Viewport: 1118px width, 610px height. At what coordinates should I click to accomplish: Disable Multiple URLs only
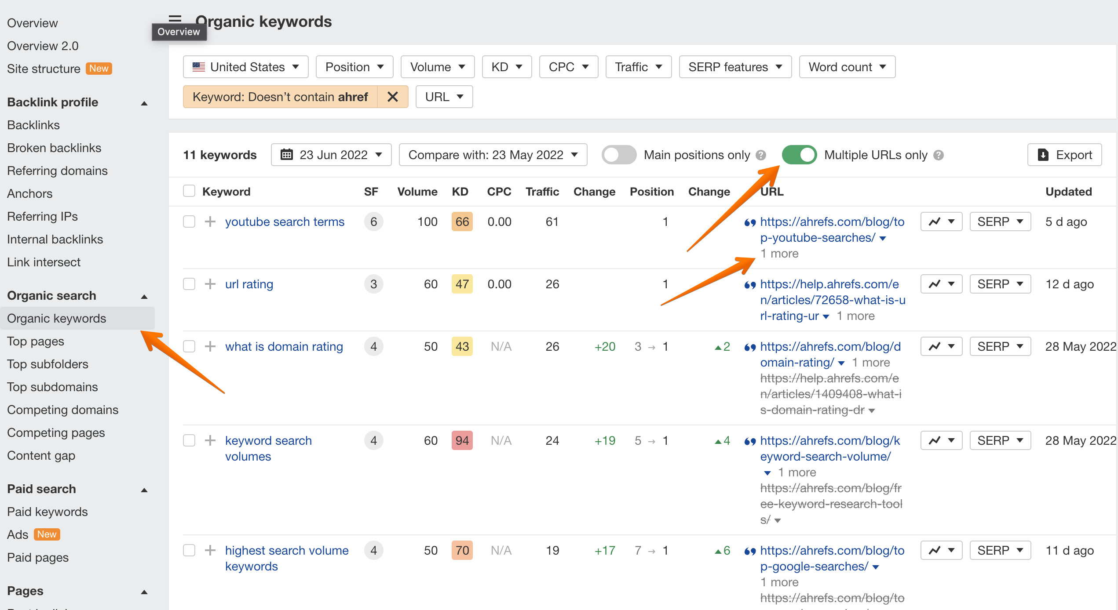799,155
